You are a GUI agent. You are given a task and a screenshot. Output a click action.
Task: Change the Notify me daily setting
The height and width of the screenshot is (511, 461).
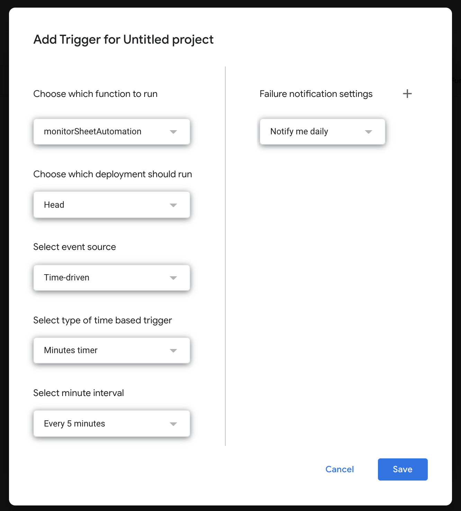323,132
